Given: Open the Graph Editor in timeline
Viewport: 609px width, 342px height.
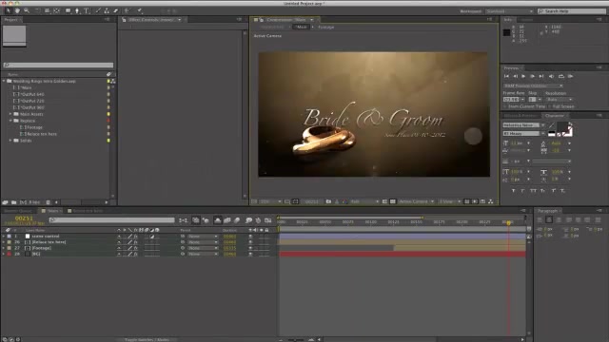Looking at the screenshot, I should click(268, 220).
